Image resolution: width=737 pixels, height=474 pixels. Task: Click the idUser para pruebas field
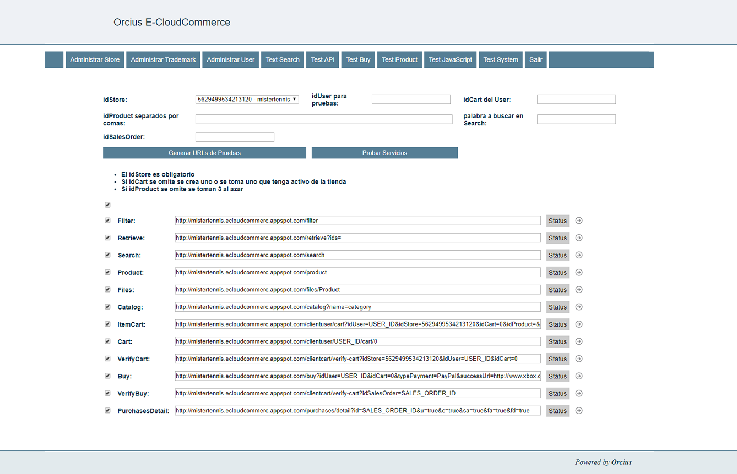click(411, 99)
